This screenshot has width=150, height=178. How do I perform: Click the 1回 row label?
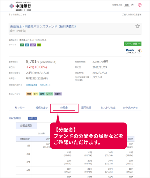[x=28, y=146]
